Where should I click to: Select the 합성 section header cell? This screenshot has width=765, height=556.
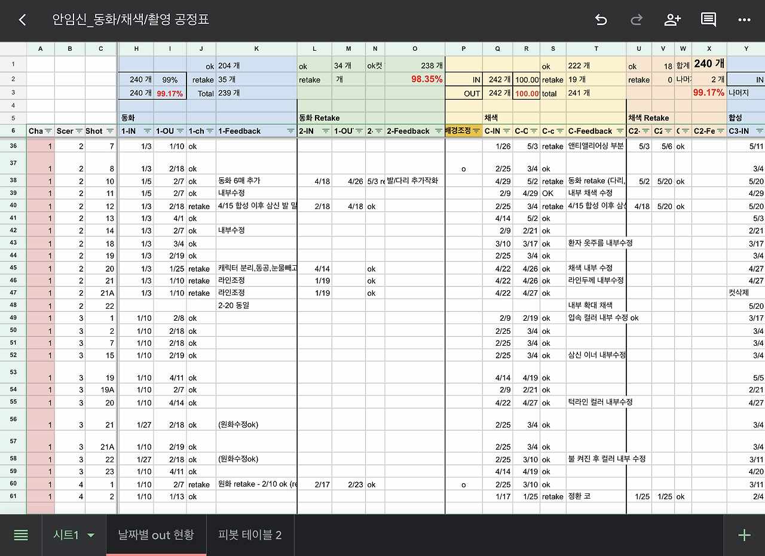tap(746, 118)
